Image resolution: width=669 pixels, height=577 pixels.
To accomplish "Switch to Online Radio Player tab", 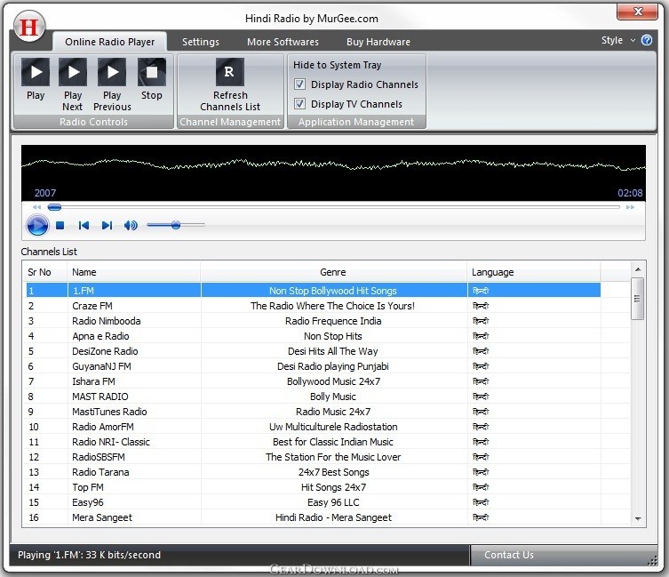I will (x=109, y=42).
